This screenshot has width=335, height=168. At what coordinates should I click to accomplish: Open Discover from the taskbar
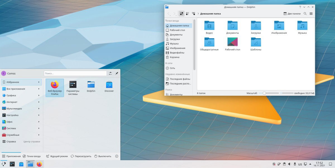coord(21,164)
